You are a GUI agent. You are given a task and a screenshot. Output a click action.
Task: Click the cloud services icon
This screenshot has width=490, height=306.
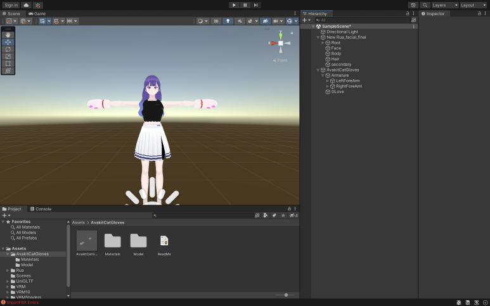pyautogui.click(x=26, y=5)
